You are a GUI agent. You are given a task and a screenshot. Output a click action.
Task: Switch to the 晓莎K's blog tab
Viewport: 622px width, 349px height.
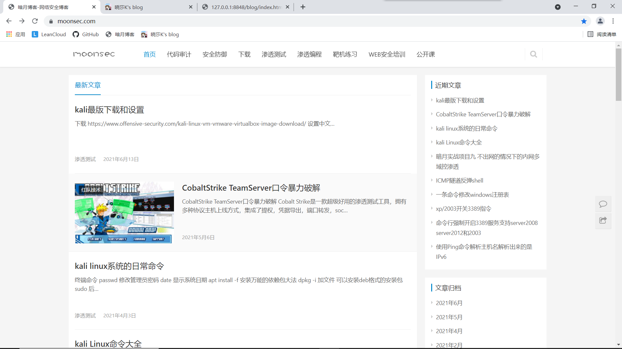[x=148, y=7]
